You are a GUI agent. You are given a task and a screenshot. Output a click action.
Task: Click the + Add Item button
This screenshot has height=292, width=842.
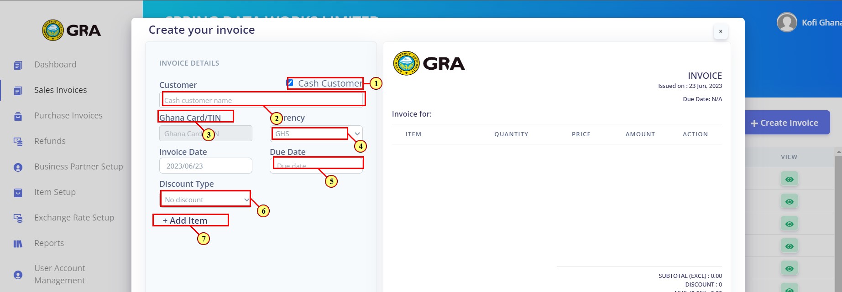click(x=185, y=220)
